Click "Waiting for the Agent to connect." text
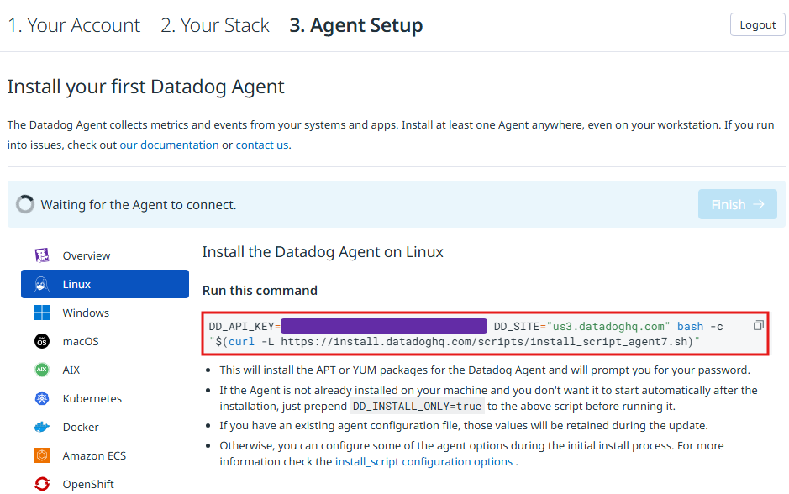 (139, 205)
